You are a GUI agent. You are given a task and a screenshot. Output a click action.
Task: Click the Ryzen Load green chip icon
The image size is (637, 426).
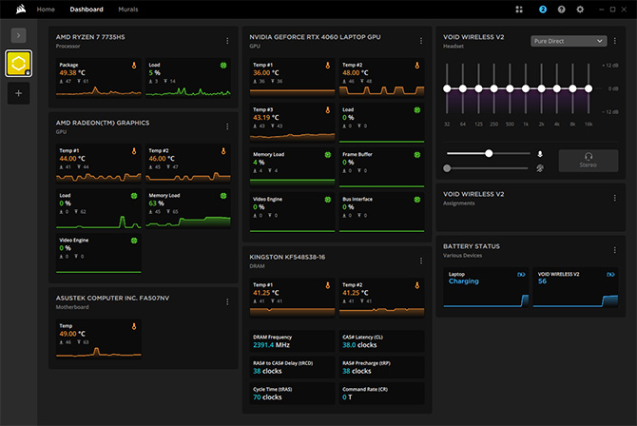coord(223,65)
